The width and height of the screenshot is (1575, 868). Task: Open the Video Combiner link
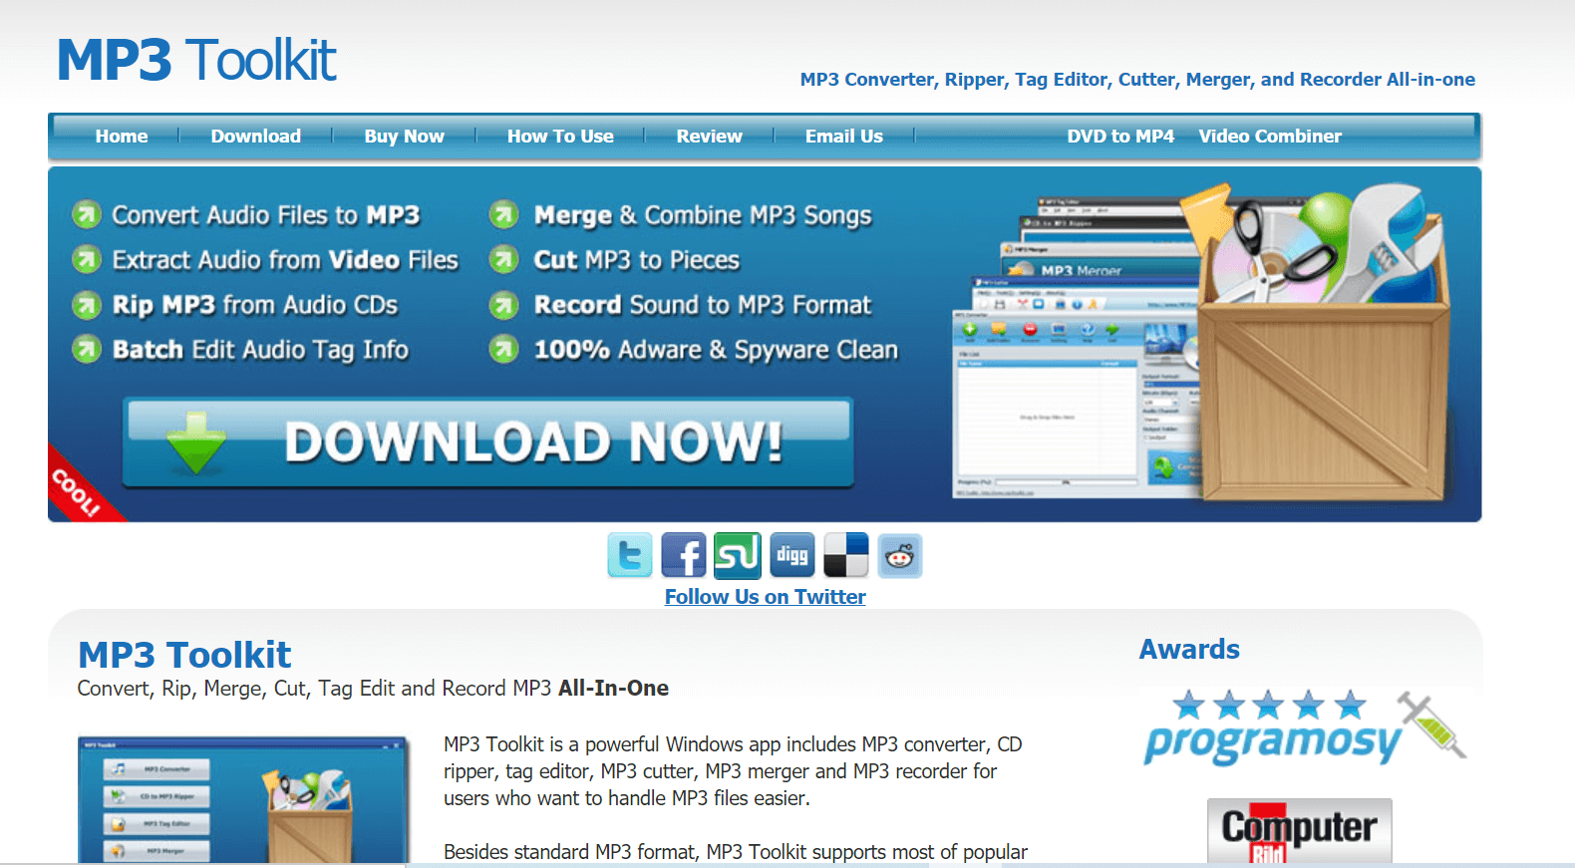[x=1270, y=137]
